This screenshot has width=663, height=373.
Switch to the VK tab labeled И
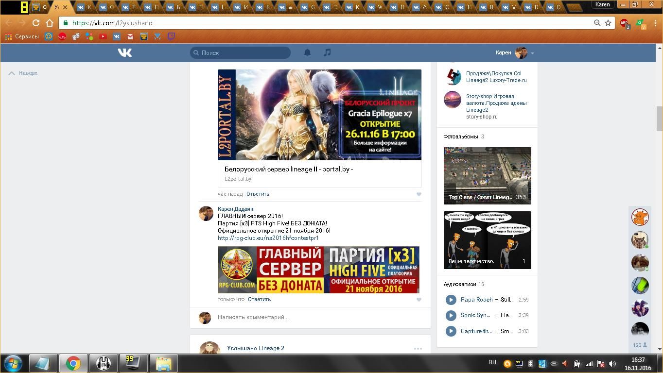coord(240,7)
